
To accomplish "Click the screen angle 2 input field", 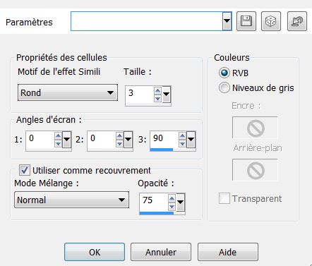I will click(102, 140).
